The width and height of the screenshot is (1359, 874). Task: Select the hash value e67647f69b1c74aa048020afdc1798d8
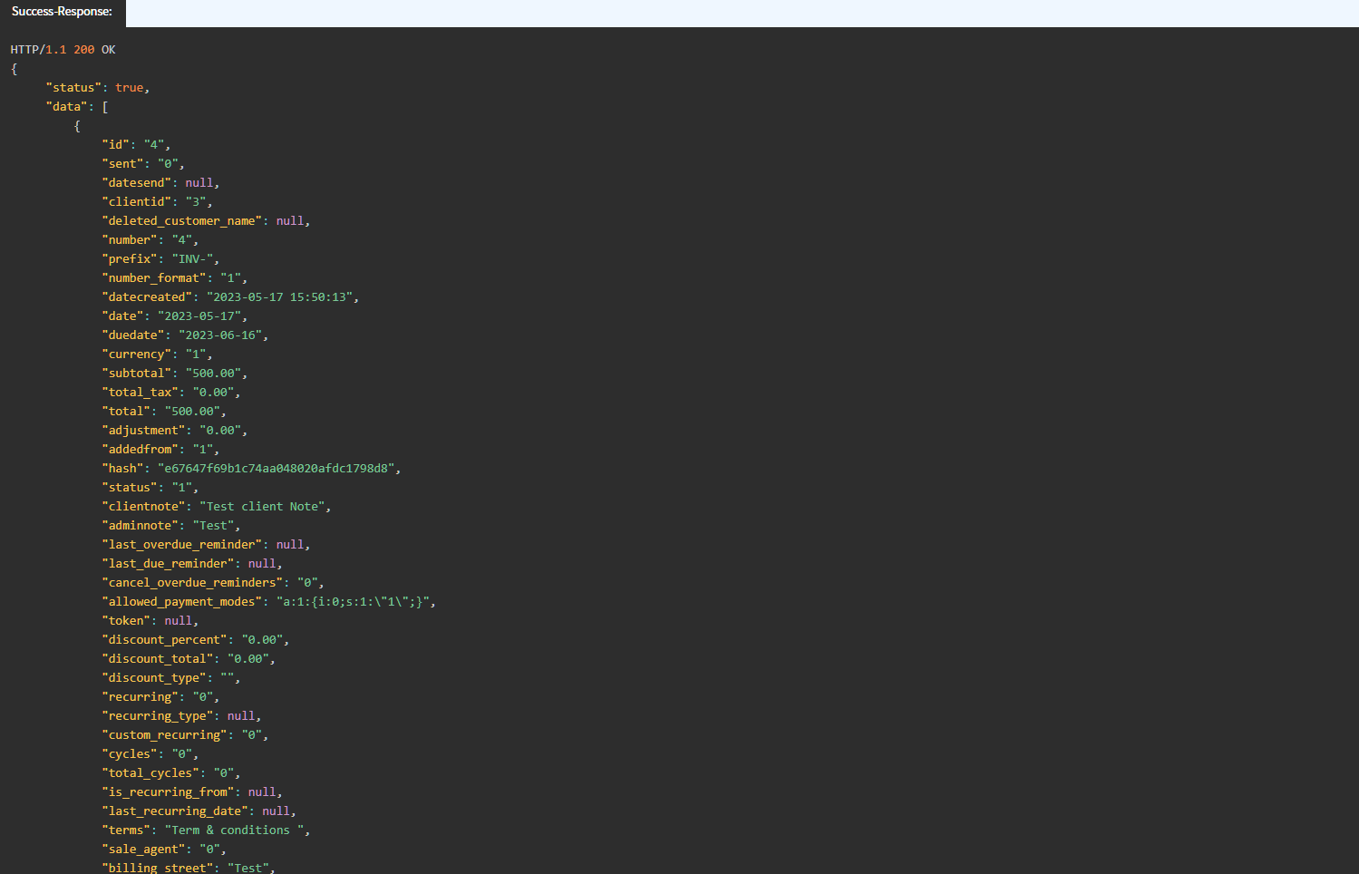tap(277, 468)
